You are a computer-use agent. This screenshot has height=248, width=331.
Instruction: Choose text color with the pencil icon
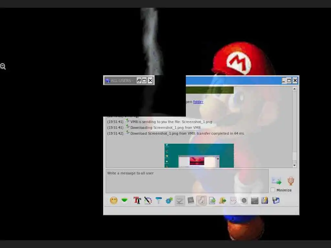coord(148,200)
